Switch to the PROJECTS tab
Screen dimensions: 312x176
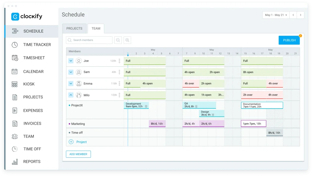tap(74, 28)
